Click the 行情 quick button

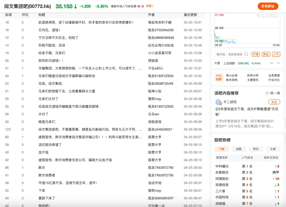point(255,54)
